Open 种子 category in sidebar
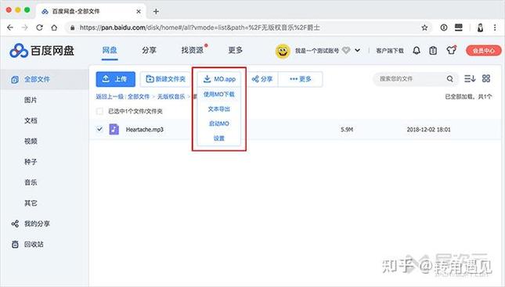505x287 pixels. tap(31, 162)
